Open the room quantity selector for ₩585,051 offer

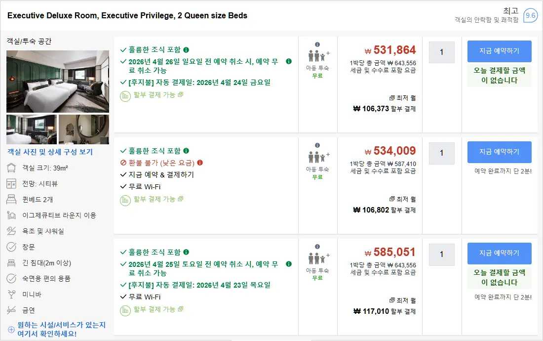click(441, 255)
